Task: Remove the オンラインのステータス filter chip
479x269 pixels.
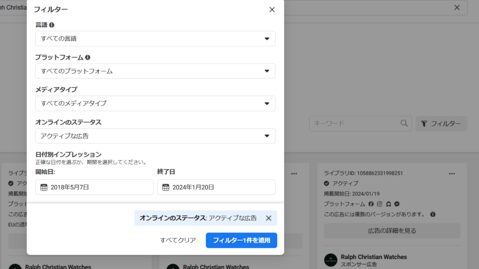Action: tap(269, 218)
